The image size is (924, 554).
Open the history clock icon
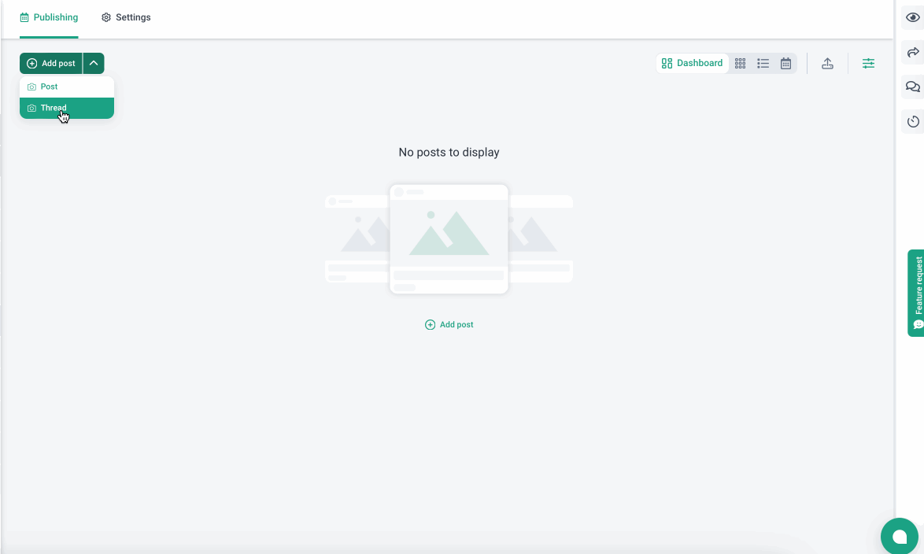[912, 122]
